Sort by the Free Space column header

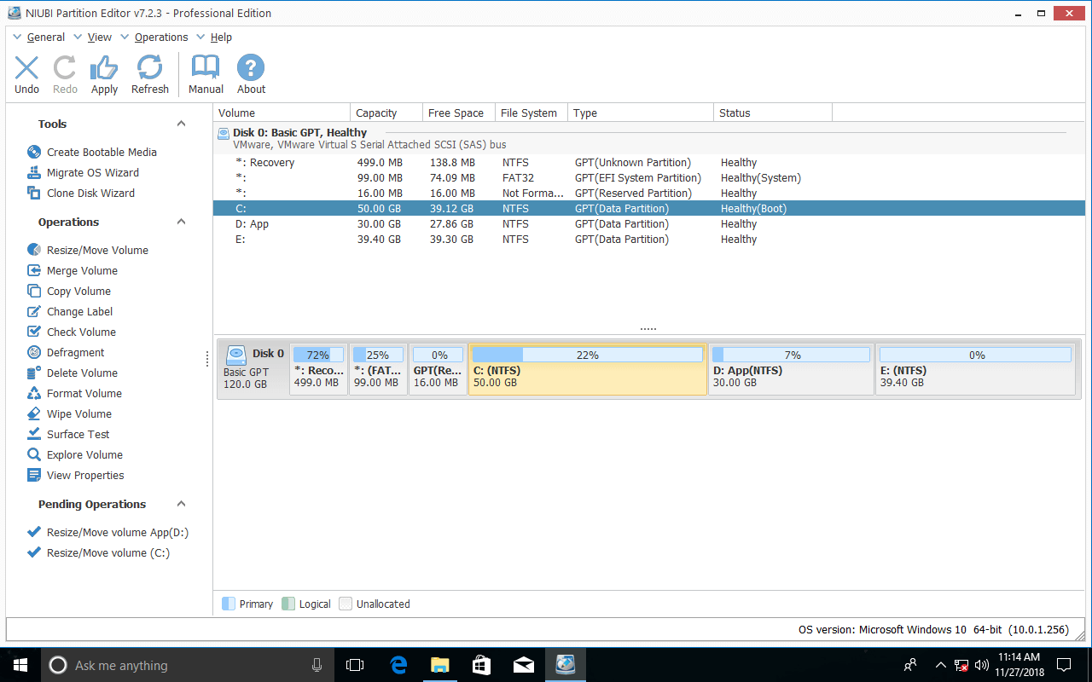click(459, 113)
